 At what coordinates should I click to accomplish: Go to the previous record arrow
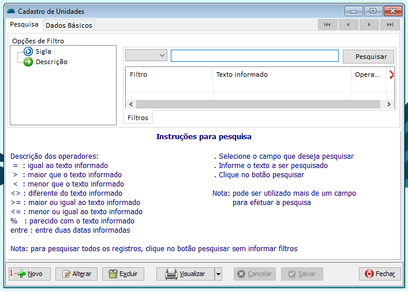pos(349,25)
